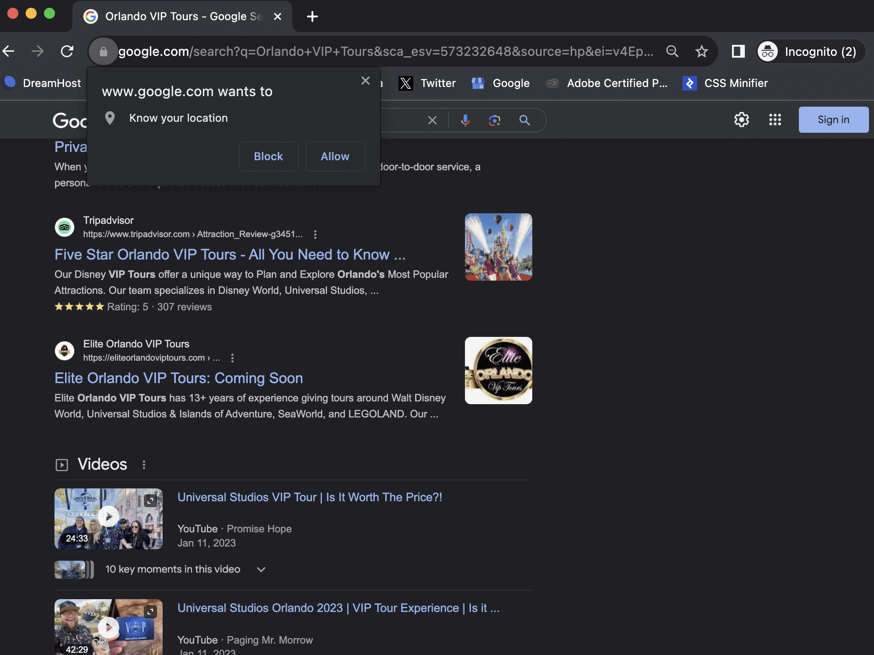The height and width of the screenshot is (655, 874).
Task: Open Google Lens image search
Action: click(494, 120)
